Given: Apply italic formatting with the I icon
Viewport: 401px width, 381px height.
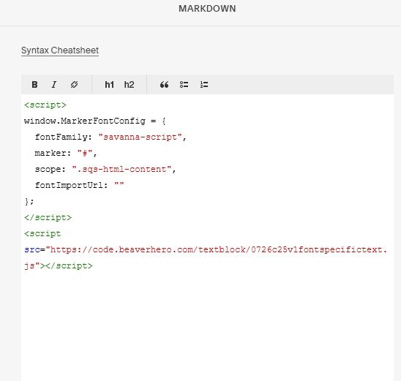Looking at the screenshot, I should [x=54, y=85].
